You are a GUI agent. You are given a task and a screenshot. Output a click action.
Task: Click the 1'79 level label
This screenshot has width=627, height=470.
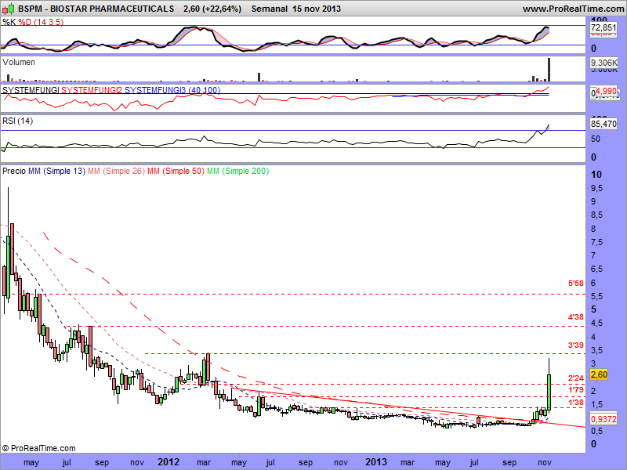pos(576,389)
